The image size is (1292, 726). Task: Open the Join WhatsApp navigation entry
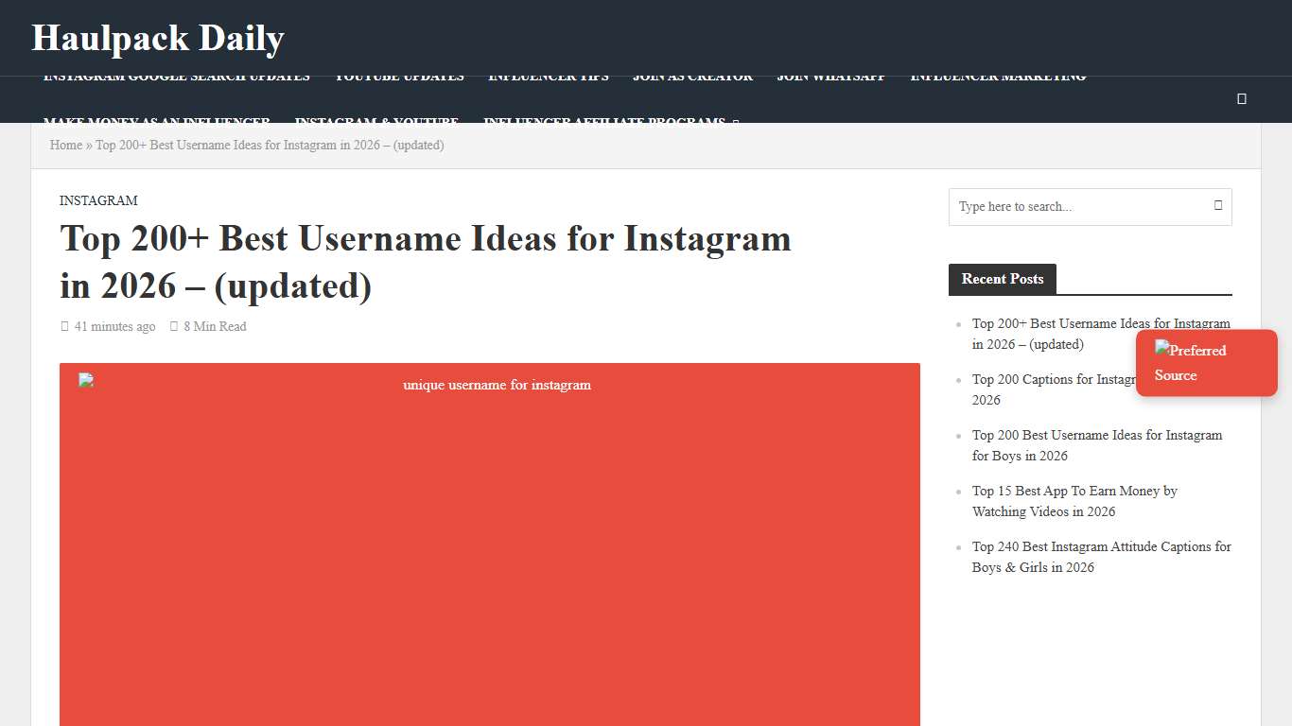[830, 77]
